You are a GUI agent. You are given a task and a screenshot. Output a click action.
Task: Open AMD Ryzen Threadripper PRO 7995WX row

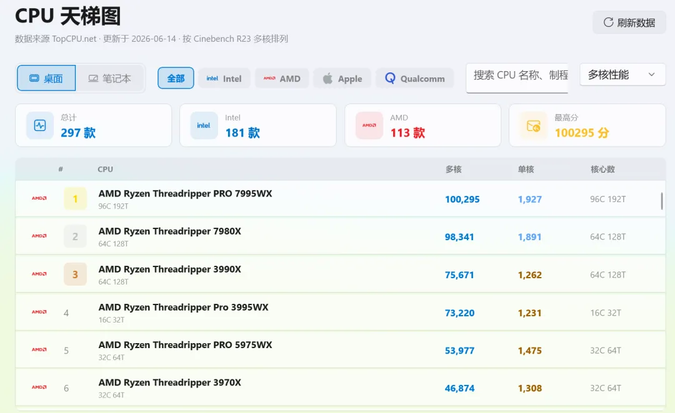341,198
